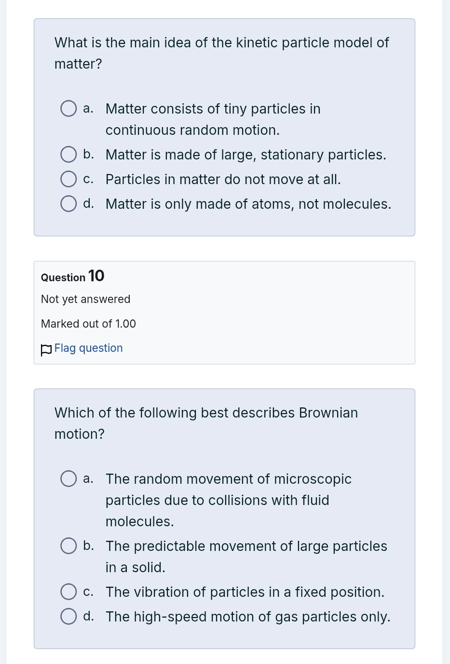This screenshot has width=450, height=664.
Task: Choose option c about vibration in fixed position
Action: (68, 592)
